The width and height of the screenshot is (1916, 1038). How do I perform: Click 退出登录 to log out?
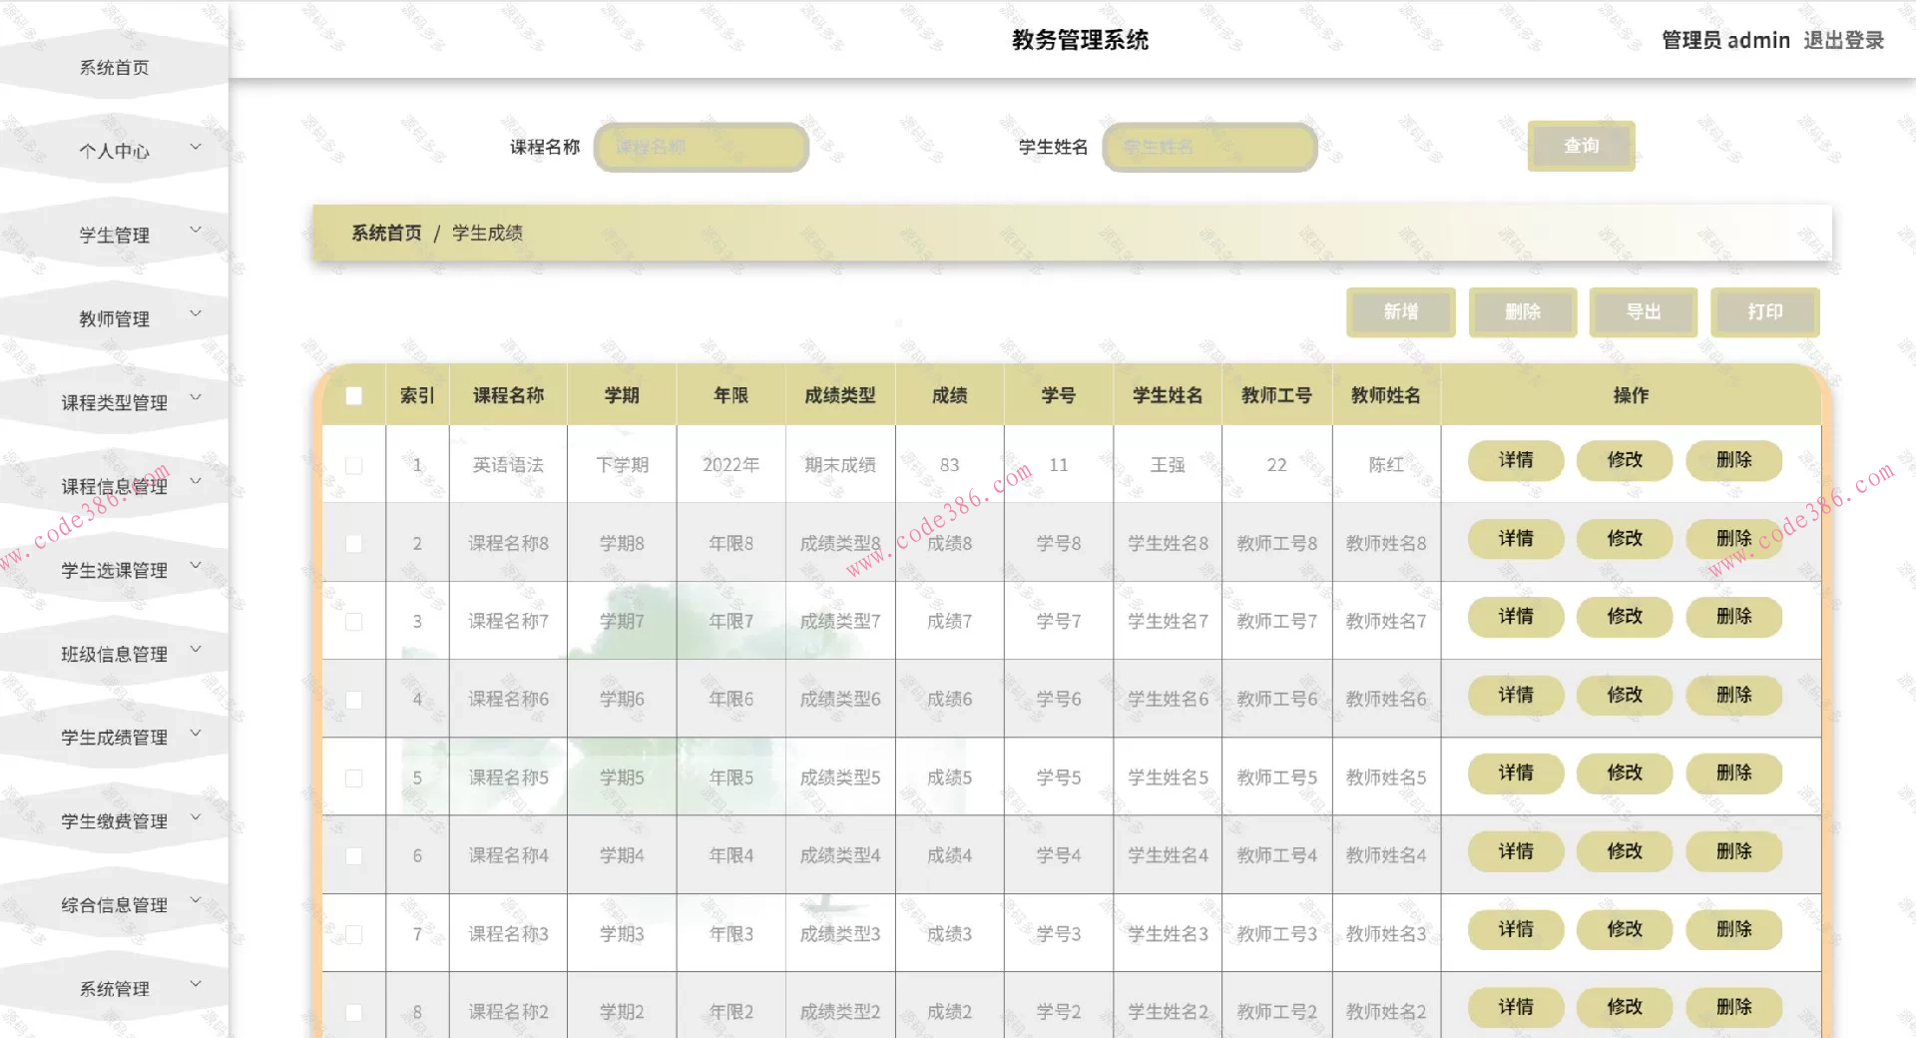tap(1843, 40)
